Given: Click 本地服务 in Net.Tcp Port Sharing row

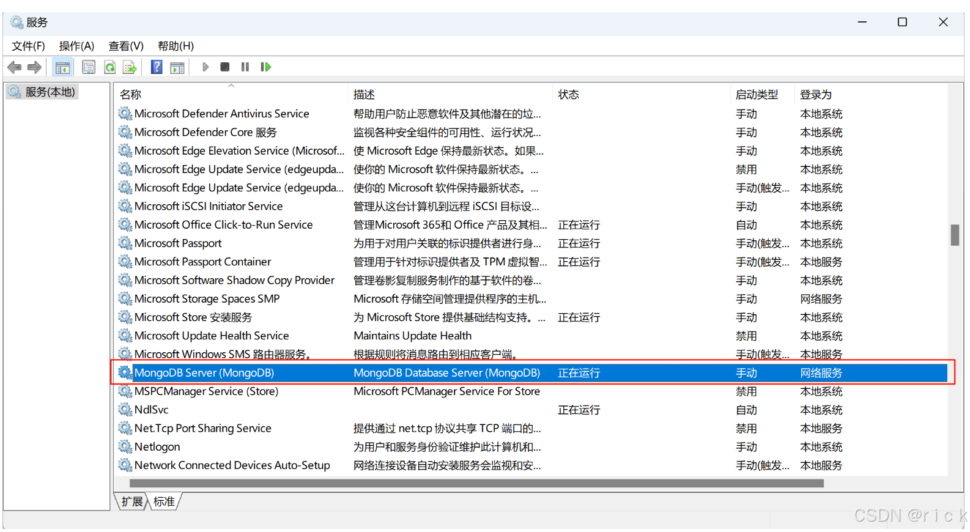Looking at the screenshot, I should tap(821, 428).
